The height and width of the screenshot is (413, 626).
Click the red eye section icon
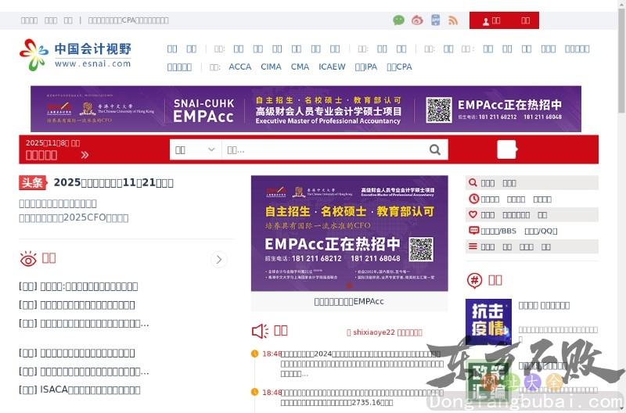tap(28, 259)
